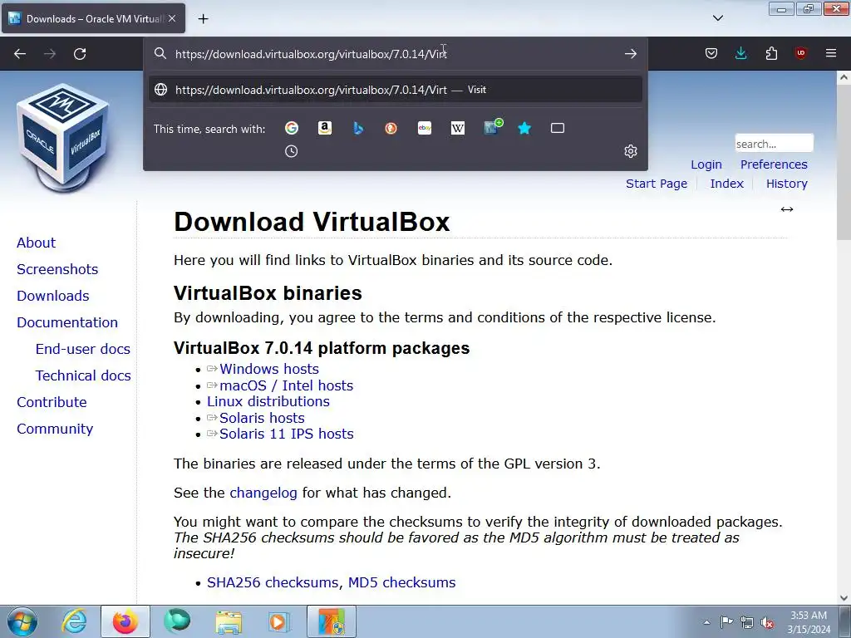Open Screenshots in the sidebar
Screen dimensions: 851x638
click(x=57, y=269)
